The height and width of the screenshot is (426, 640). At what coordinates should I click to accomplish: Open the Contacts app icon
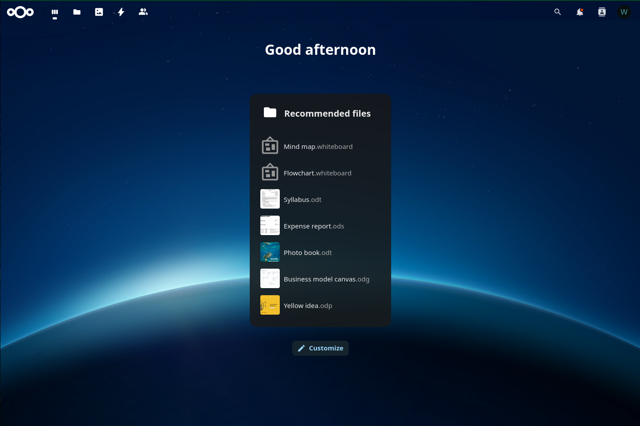[x=143, y=12]
